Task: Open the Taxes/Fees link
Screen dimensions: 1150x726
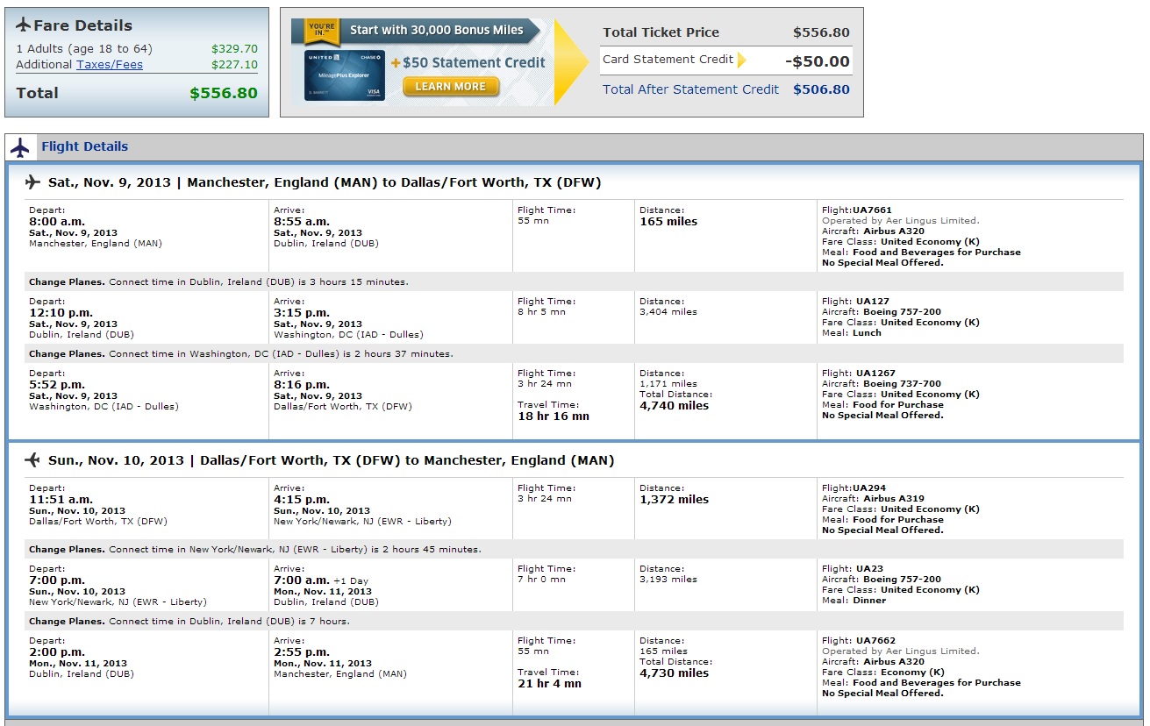Action: (110, 64)
